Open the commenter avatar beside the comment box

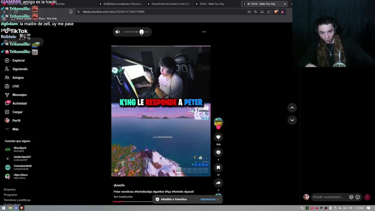pos(306,197)
